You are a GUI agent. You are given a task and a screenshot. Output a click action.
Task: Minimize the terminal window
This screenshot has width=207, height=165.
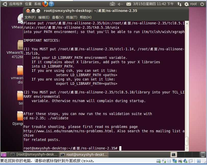pos(33,11)
